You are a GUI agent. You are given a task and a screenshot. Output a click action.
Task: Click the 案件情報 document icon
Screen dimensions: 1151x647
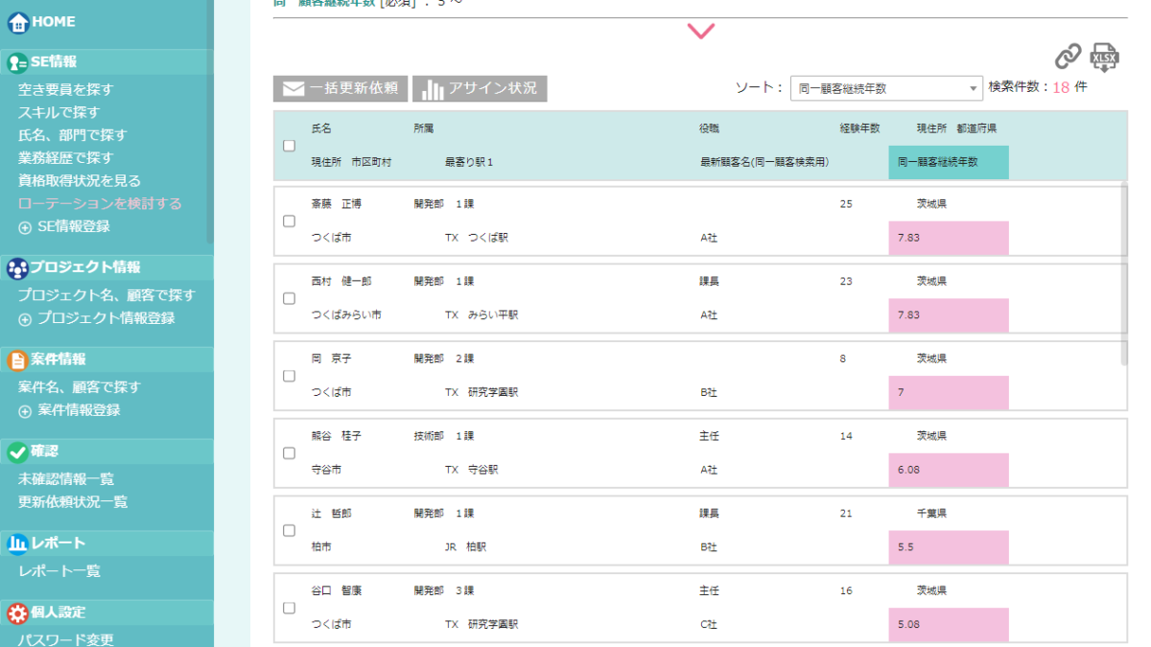coord(17,359)
